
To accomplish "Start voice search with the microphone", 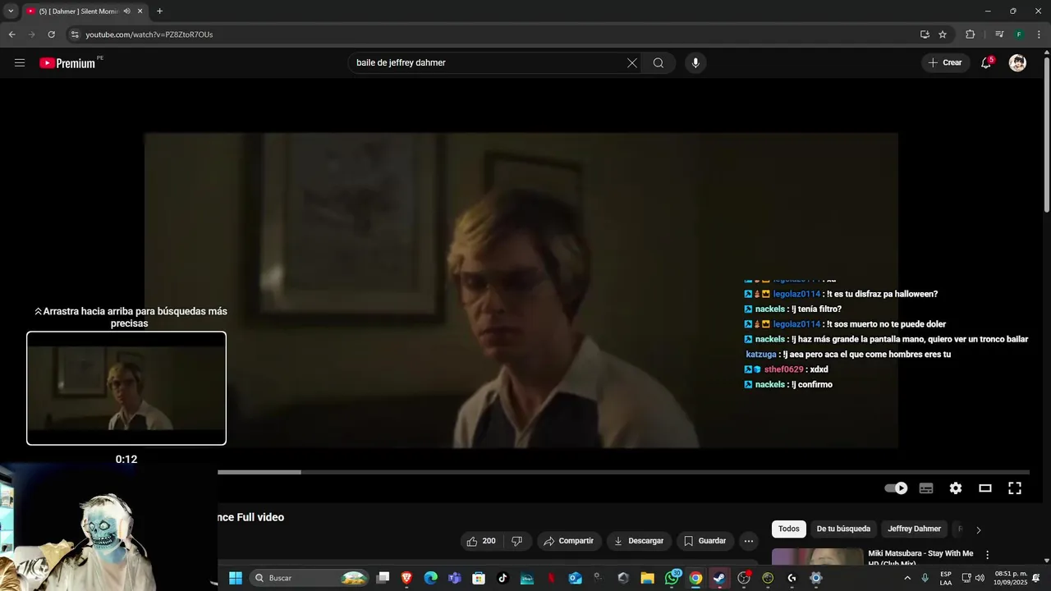I will [x=695, y=62].
